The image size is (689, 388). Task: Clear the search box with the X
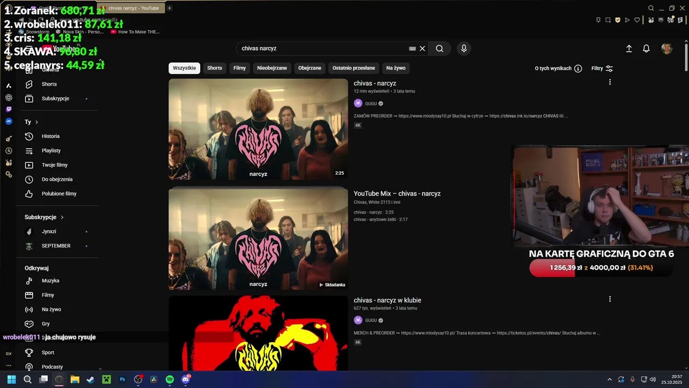point(423,48)
